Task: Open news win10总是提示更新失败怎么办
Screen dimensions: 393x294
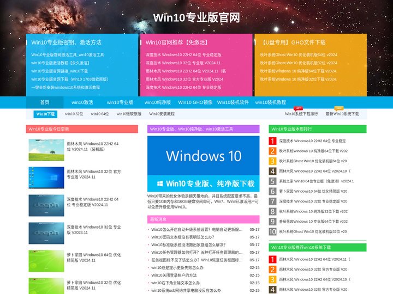Action: tap(177, 267)
